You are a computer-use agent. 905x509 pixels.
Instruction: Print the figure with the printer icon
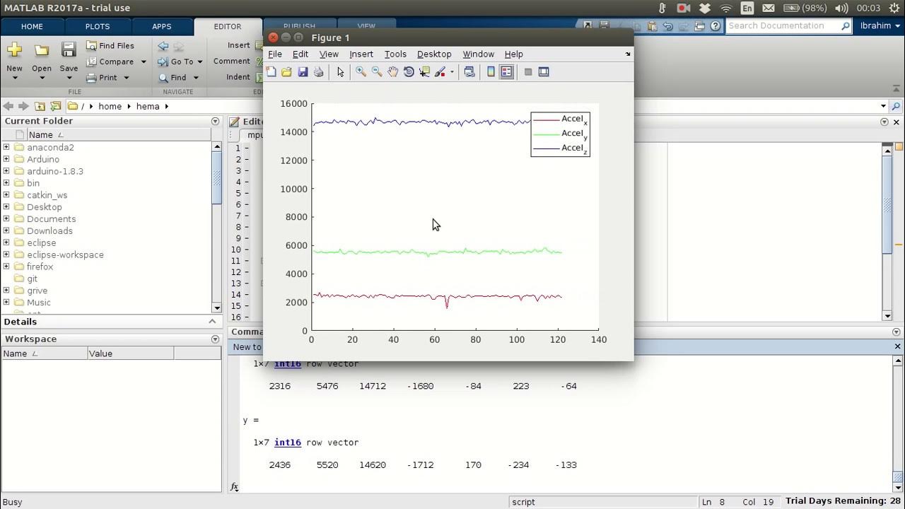click(x=318, y=72)
